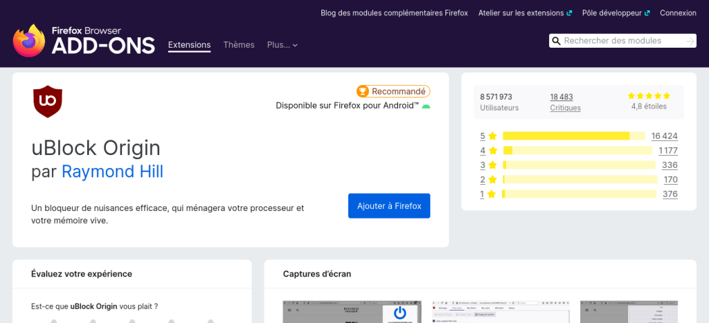Image resolution: width=709 pixels, height=323 pixels.
Task: Open author Raymond Hill's profile link
Action: tap(112, 172)
